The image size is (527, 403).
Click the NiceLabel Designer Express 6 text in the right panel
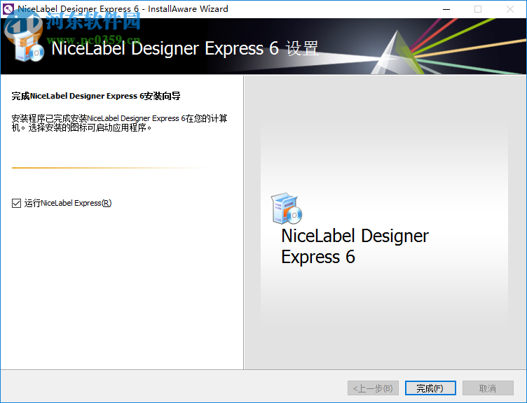pos(355,246)
